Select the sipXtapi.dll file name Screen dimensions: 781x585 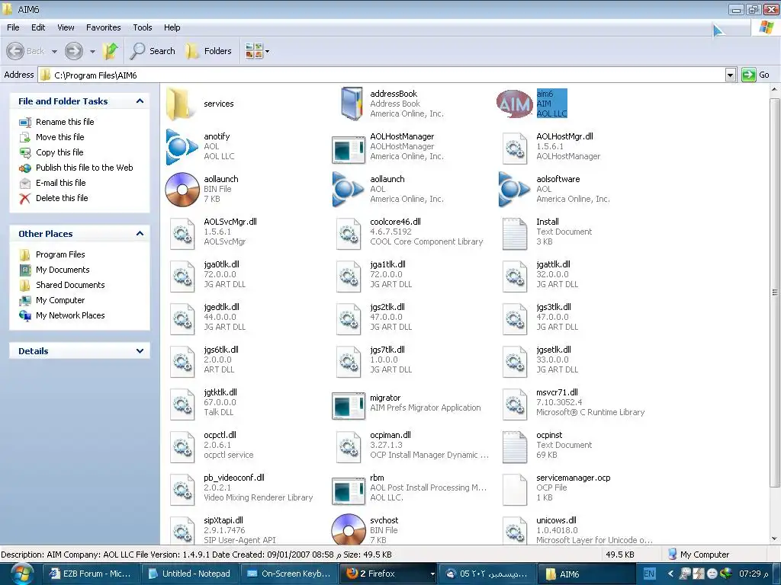pos(223,520)
